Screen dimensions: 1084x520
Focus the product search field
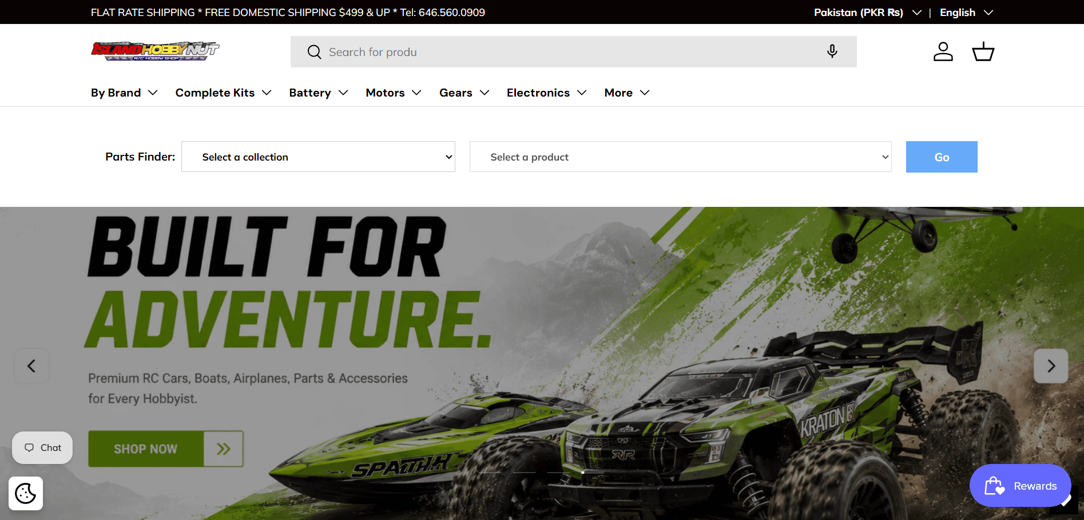point(573,52)
